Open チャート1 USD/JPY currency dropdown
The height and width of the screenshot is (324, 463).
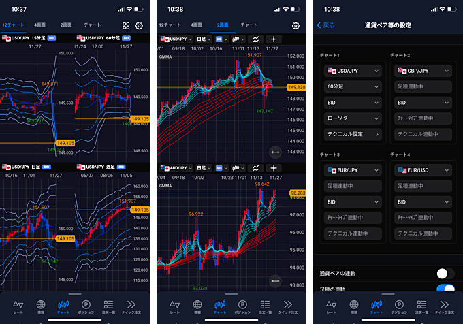click(x=353, y=71)
